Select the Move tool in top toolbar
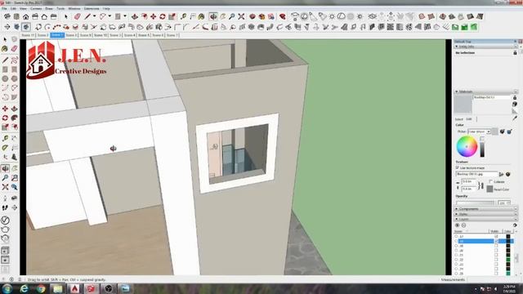This screenshot has height=294, width=523. pyautogui.click(x=153, y=16)
